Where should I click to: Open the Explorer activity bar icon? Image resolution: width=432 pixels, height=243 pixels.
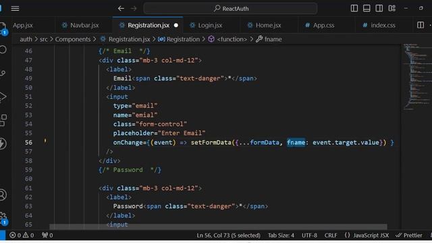click(3, 28)
